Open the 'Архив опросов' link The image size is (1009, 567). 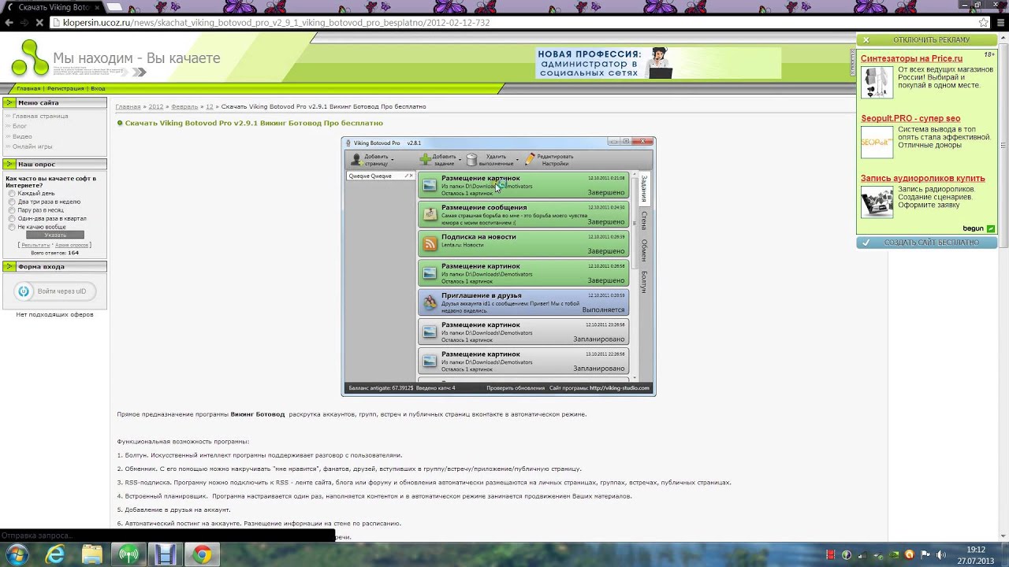point(72,245)
